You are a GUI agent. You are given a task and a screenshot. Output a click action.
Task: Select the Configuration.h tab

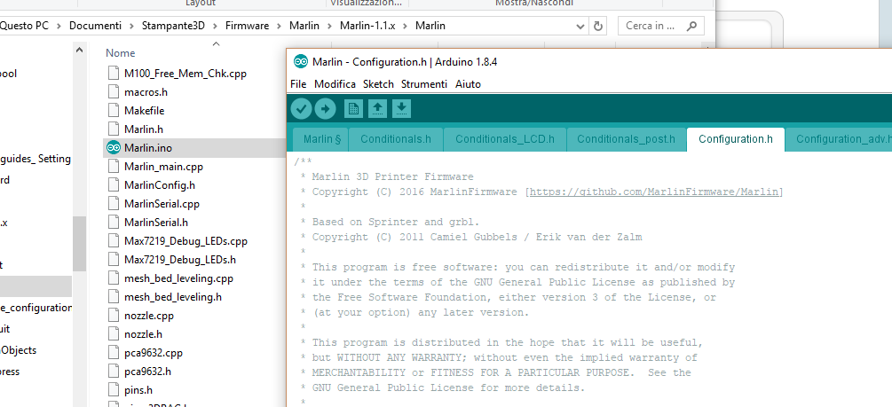pyautogui.click(x=736, y=139)
